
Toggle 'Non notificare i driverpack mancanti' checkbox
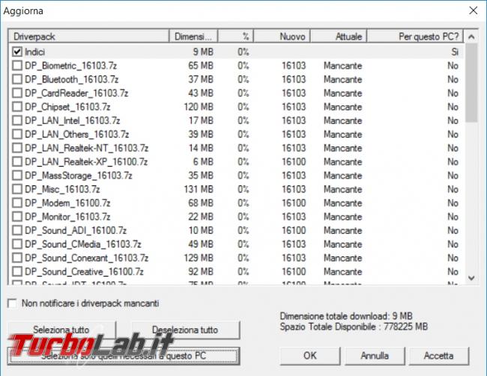click(12, 303)
